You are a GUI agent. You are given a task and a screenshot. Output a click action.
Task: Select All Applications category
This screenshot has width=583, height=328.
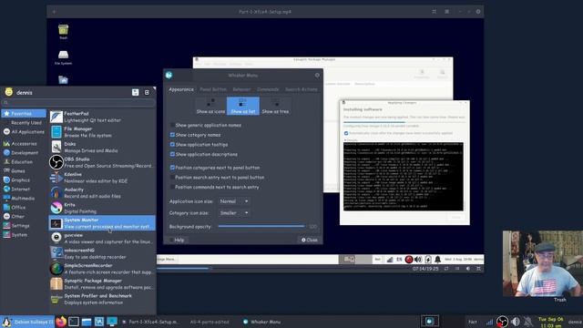click(24, 132)
